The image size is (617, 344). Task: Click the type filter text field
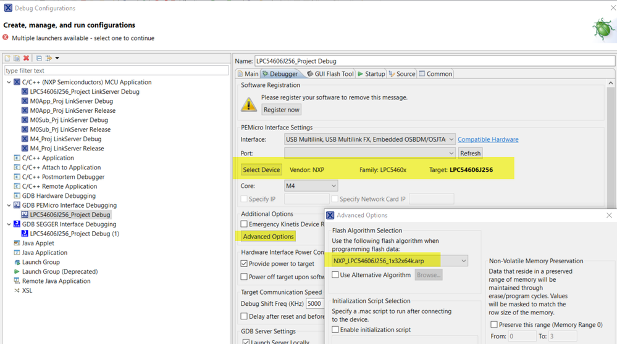117,71
